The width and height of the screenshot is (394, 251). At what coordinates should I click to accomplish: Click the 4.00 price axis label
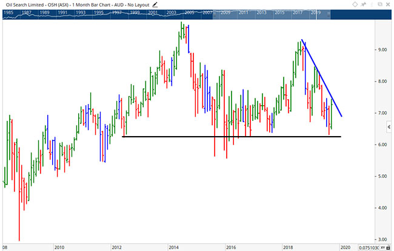382,208
